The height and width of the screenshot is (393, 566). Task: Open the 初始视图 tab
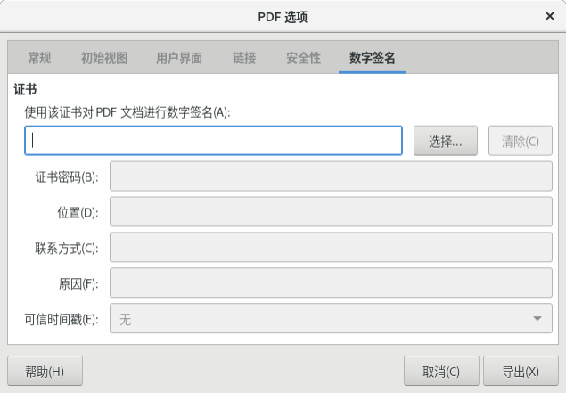coord(104,58)
